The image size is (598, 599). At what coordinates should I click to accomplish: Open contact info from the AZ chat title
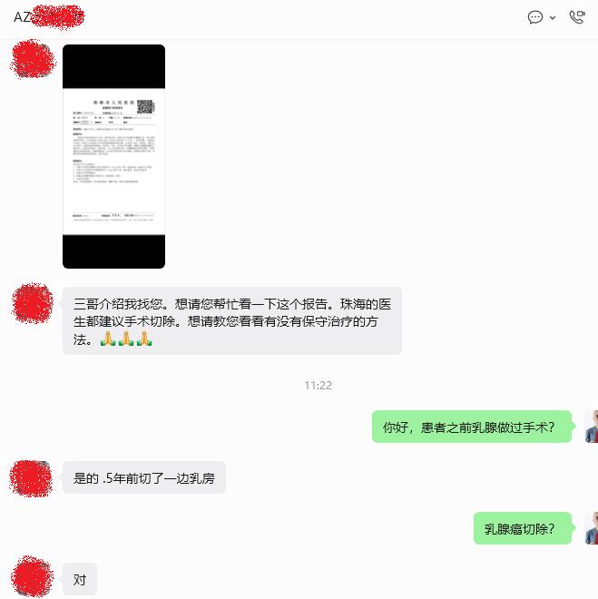coord(49,17)
